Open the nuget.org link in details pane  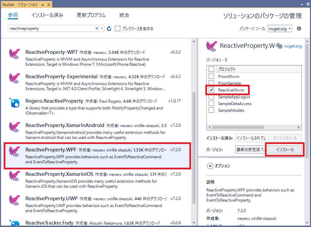pos(293,46)
